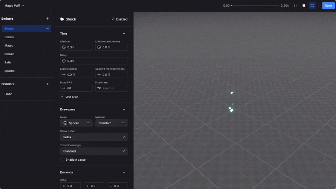Add a new collider with plus icon

pos(47,84)
